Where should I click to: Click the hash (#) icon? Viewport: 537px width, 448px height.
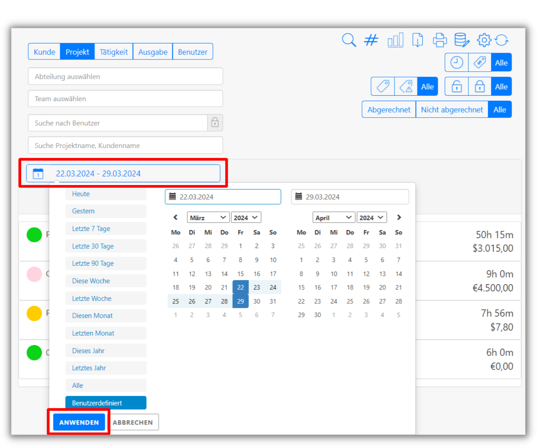pos(371,40)
